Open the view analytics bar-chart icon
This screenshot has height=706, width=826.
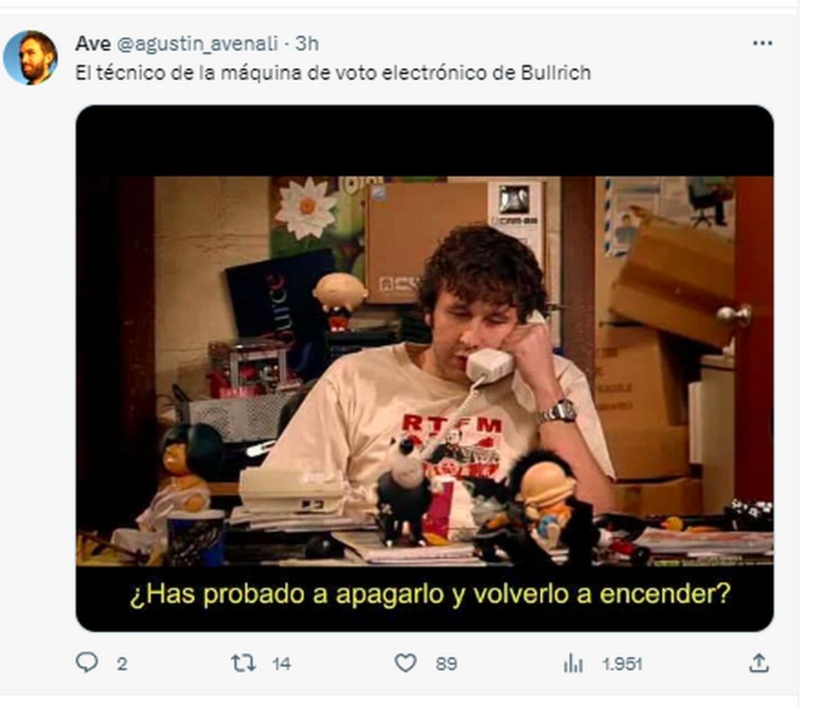pos(573,663)
